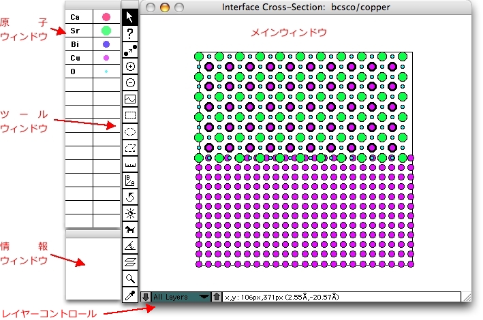Click the magnifying glass tool

coord(130,278)
